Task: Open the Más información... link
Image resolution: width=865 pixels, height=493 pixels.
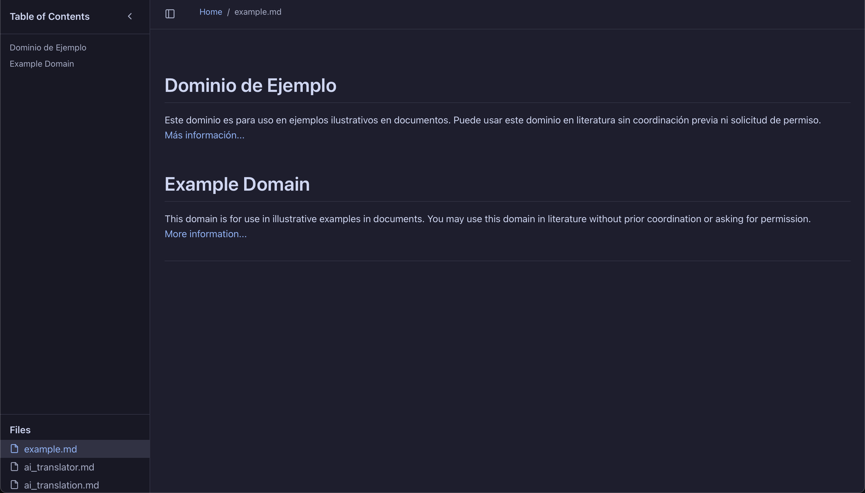Action: coord(204,135)
